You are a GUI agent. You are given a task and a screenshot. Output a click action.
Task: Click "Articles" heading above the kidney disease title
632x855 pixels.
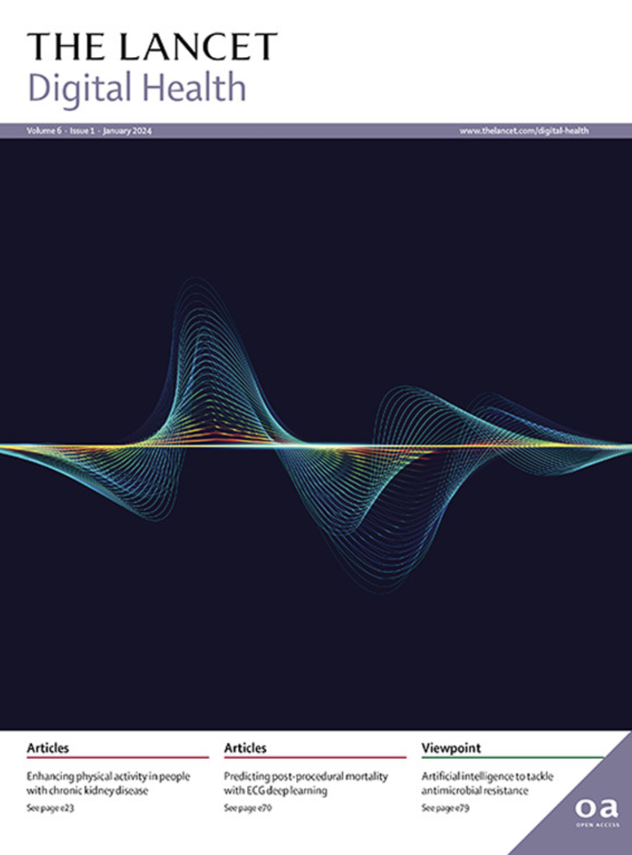47,748
